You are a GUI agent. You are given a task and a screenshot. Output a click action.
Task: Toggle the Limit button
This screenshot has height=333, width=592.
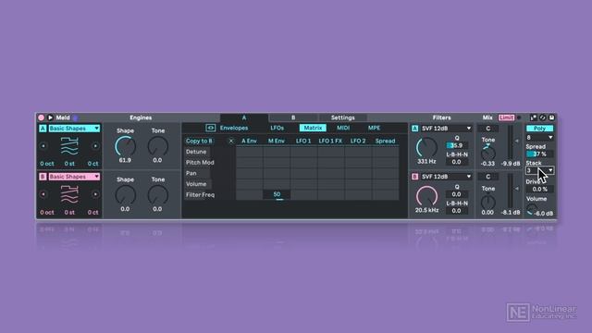click(506, 117)
